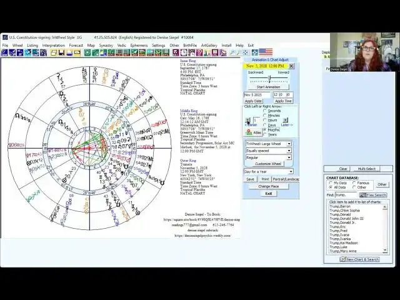Screen dimensions: 400x300
Task: Click the backward/forward animation speed slider
Action: point(269,79)
